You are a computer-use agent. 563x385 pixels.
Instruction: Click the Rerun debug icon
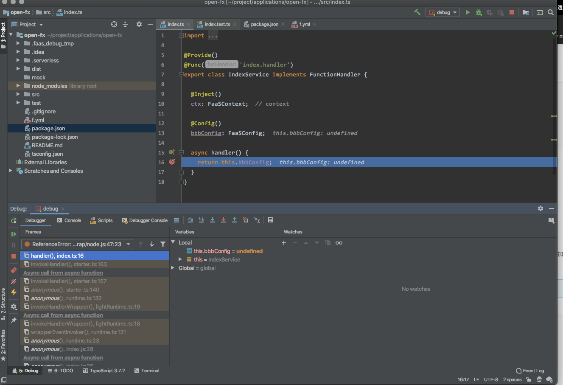coord(14,220)
